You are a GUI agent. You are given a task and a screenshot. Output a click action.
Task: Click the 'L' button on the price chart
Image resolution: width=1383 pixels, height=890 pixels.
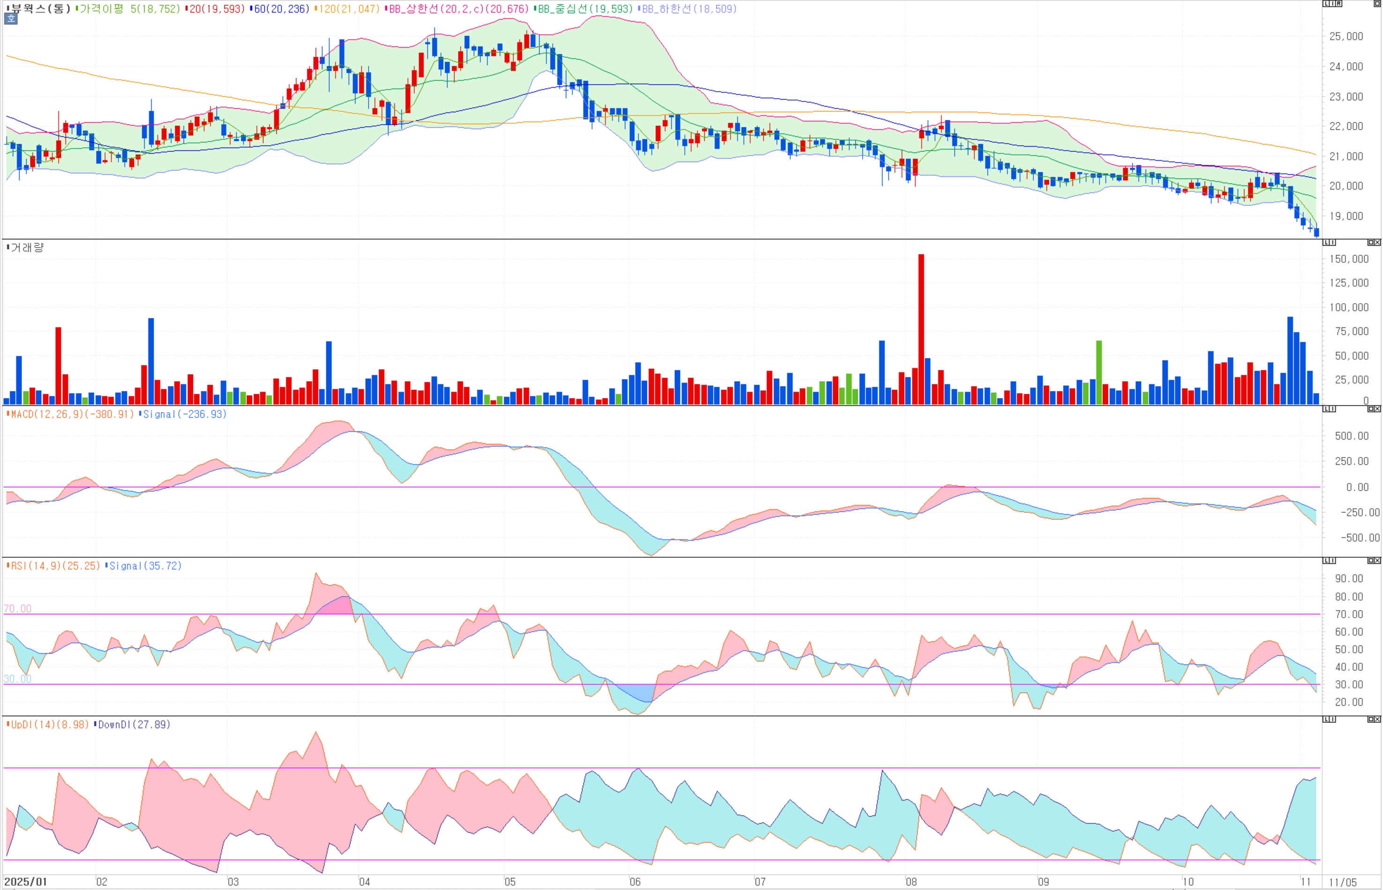pyautogui.click(x=1326, y=3)
